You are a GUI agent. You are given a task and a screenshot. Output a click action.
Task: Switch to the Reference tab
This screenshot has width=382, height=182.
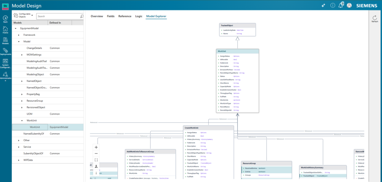pos(125,16)
